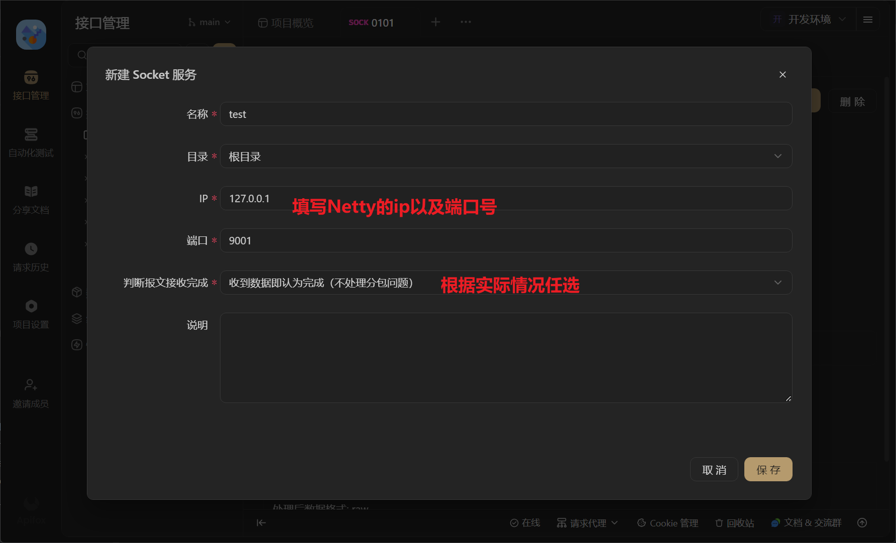Open 接口管理 in the left sidebar
The image size is (896, 543).
click(x=31, y=85)
